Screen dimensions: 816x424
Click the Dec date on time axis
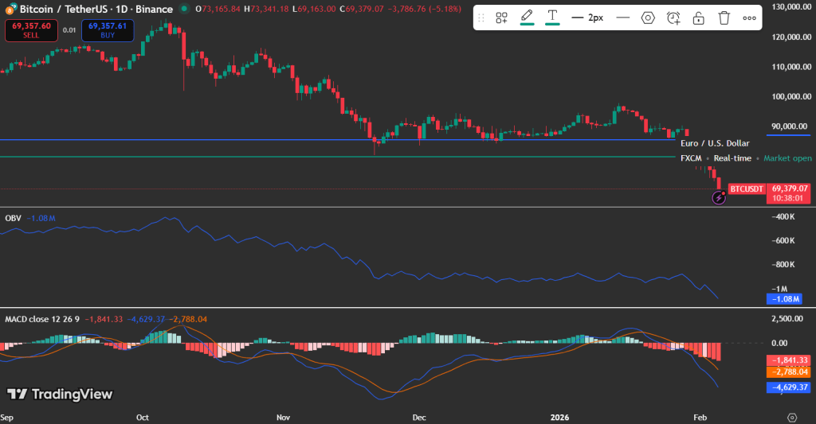419,418
